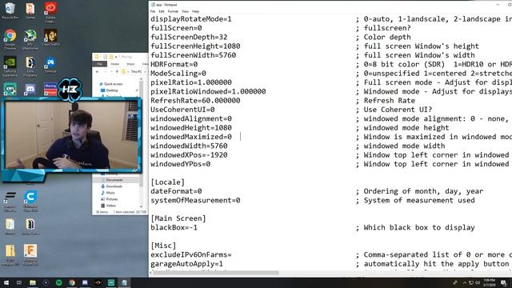The width and height of the screenshot is (512, 288).
Task: Open Chrome from the taskbar
Action: 72,282
